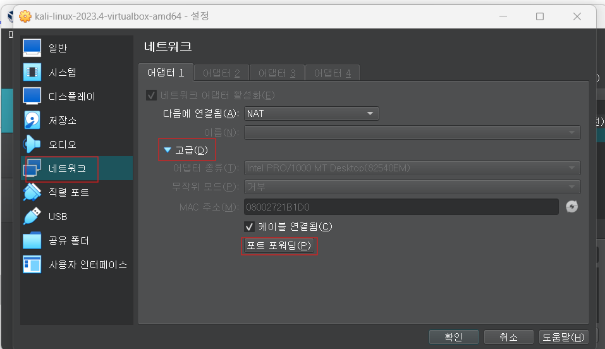Screen dimensions: 605x349
Task: Toggle 케이블 연결됨 checkbox
Action: [249, 226]
